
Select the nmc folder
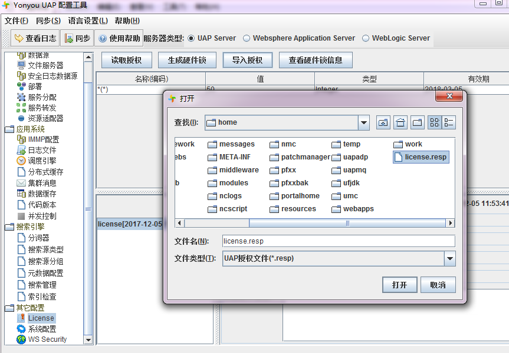point(283,144)
